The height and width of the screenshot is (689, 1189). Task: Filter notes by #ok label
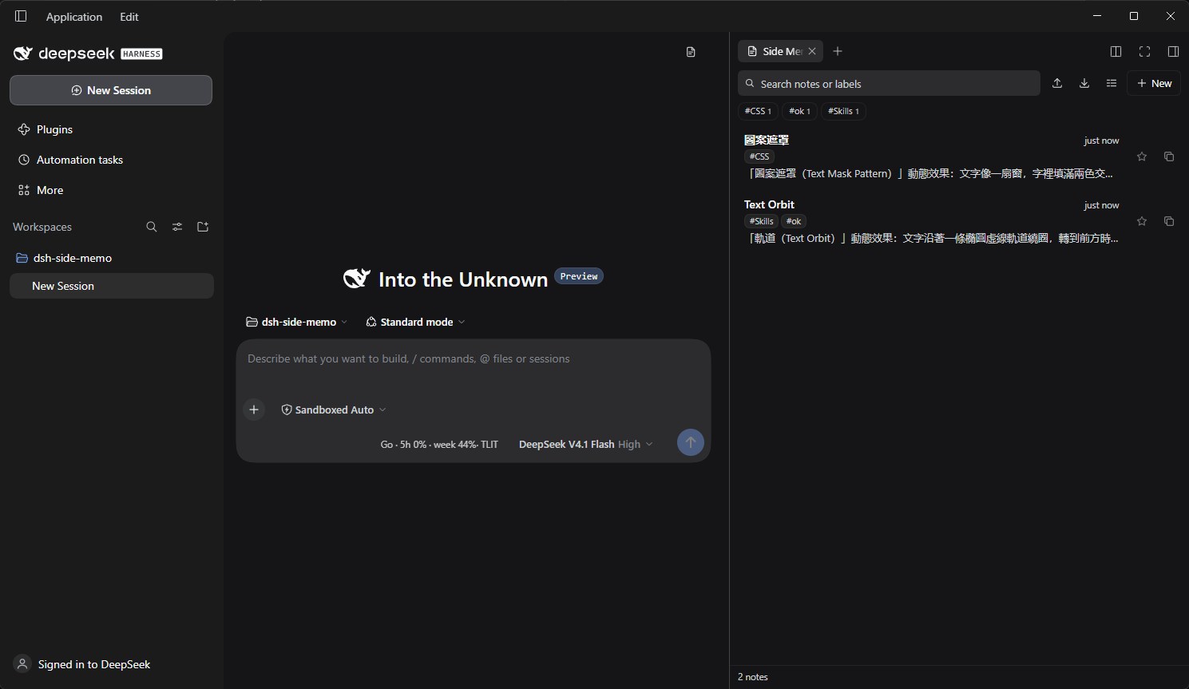799,111
